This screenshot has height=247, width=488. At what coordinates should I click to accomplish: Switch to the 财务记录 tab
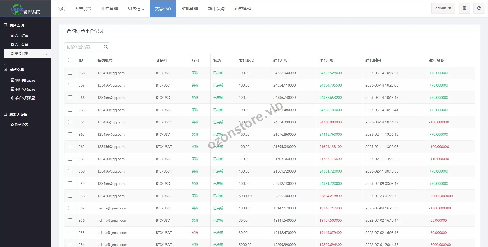(x=136, y=9)
